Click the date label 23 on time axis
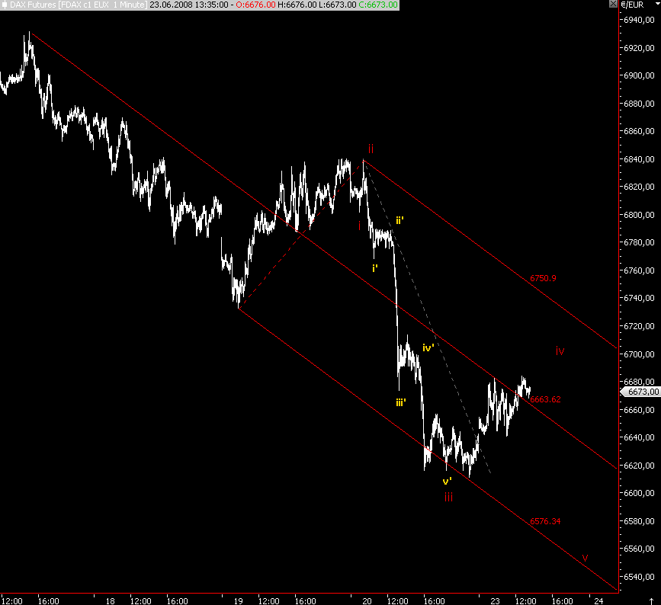This screenshot has height=605, width=661. (496, 601)
